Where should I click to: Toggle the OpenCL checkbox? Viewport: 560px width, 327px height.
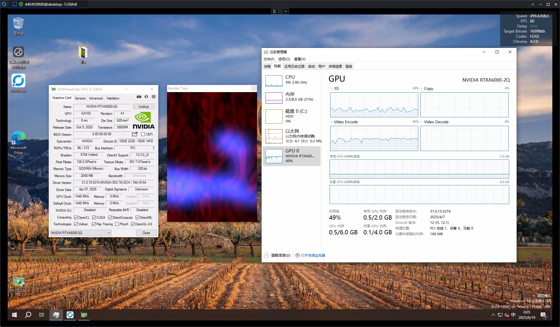pos(76,218)
